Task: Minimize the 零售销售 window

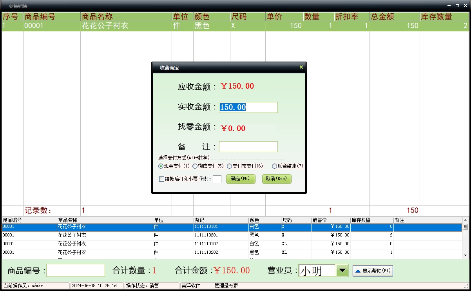Action: 449,6
